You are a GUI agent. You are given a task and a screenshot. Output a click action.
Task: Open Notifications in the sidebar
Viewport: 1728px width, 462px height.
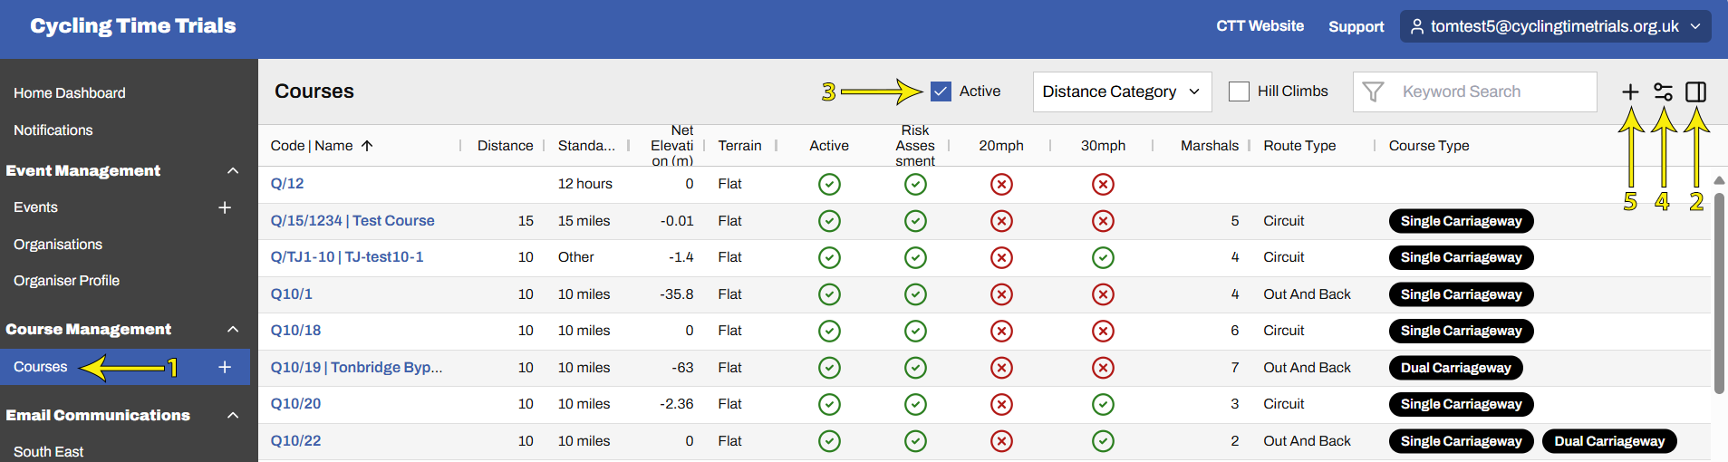[x=53, y=130]
